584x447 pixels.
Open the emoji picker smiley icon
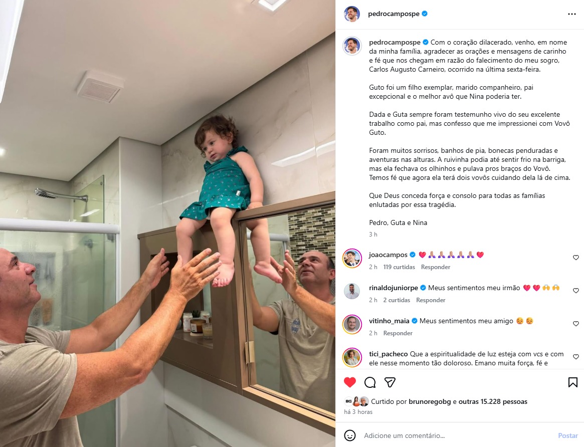[x=350, y=435]
